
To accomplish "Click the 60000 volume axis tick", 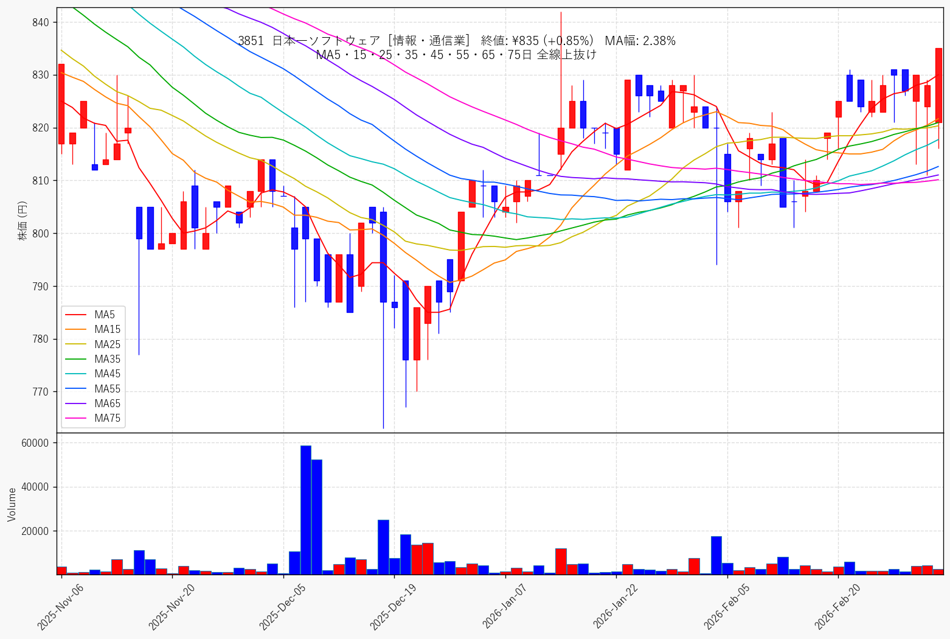I will coord(35,443).
